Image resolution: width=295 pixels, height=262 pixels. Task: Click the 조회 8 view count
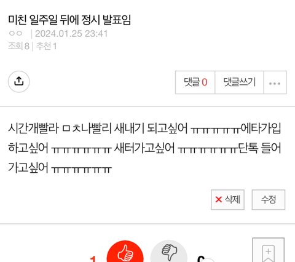tap(18, 46)
